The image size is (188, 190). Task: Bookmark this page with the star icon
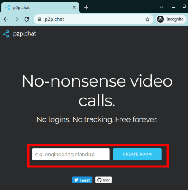click(x=147, y=19)
